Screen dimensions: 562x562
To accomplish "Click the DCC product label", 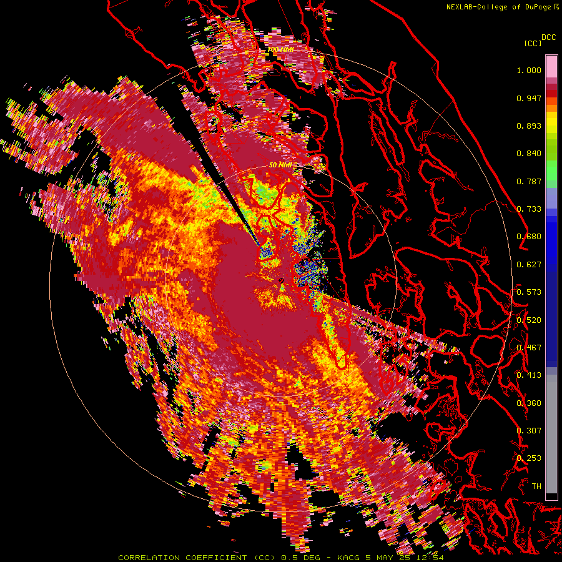I will click(548, 37).
